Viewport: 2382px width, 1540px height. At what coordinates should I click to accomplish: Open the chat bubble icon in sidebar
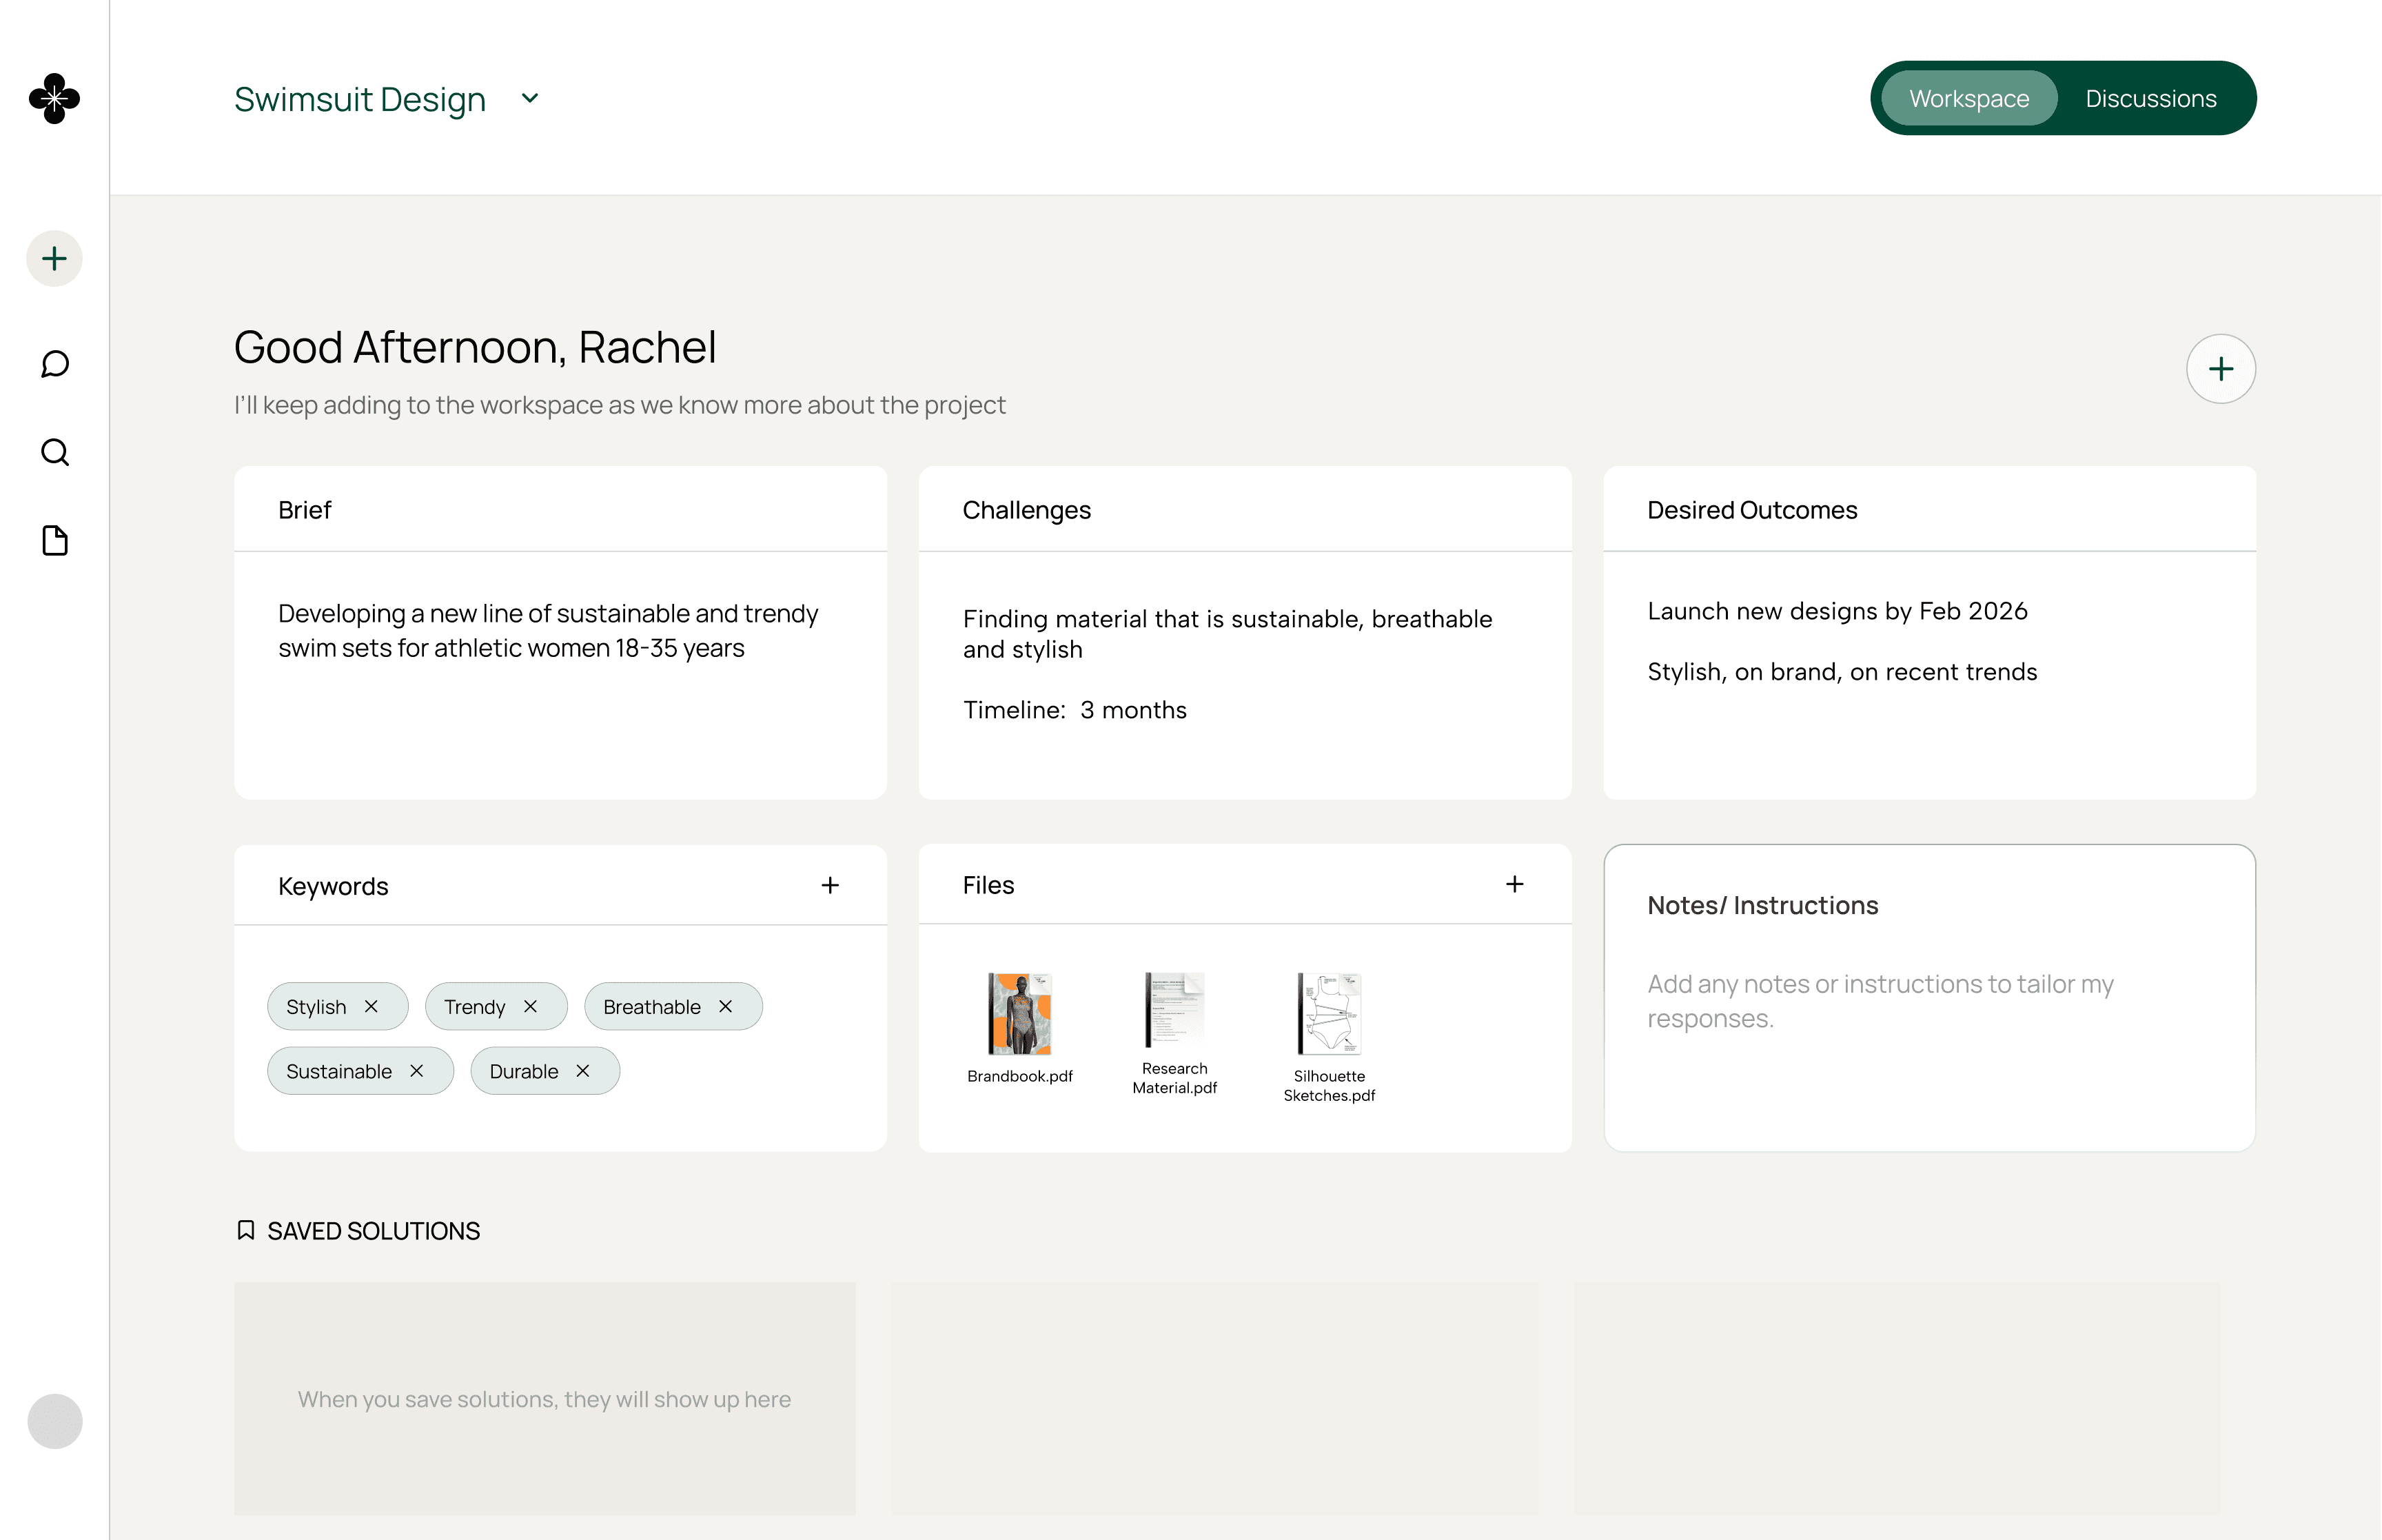(55, 364)
